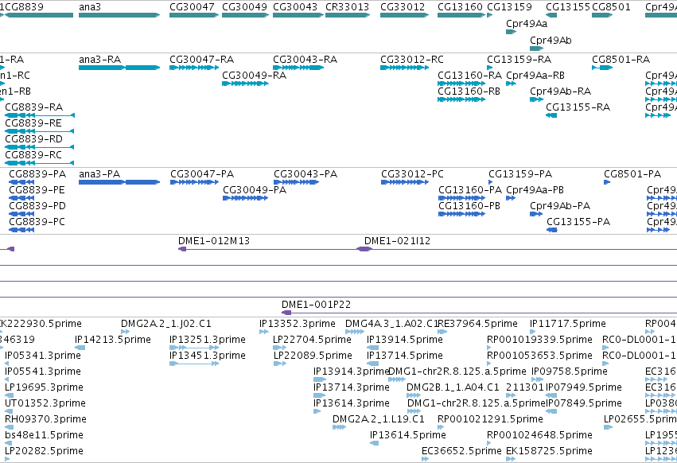Click the IP05341.3prime EST label

[x=43, y=356]
